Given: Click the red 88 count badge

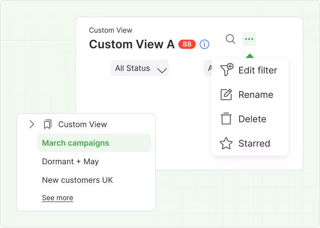Looking at the screenshot, I should pos(187,44).
